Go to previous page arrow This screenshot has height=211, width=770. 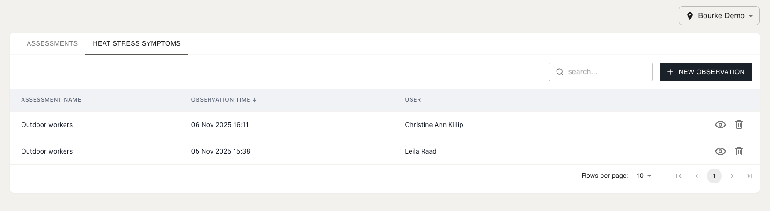pos(697,176)
